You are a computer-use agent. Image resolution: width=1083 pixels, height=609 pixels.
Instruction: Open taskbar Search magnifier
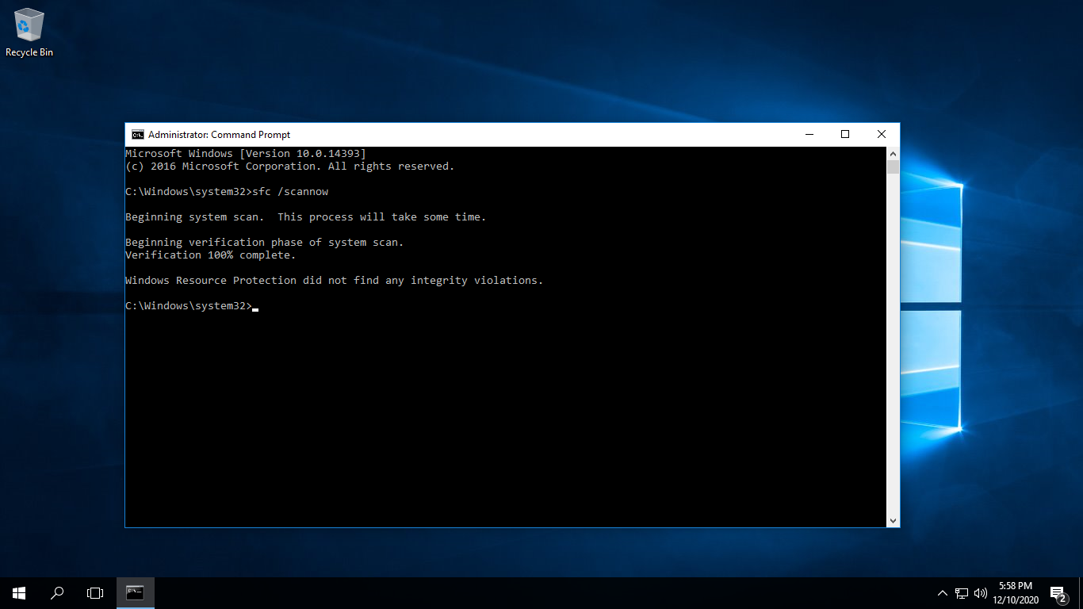coord(57,592)
